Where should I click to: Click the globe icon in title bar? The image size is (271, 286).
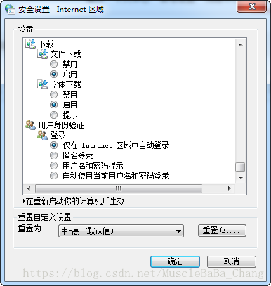click(x=10, y=10)
